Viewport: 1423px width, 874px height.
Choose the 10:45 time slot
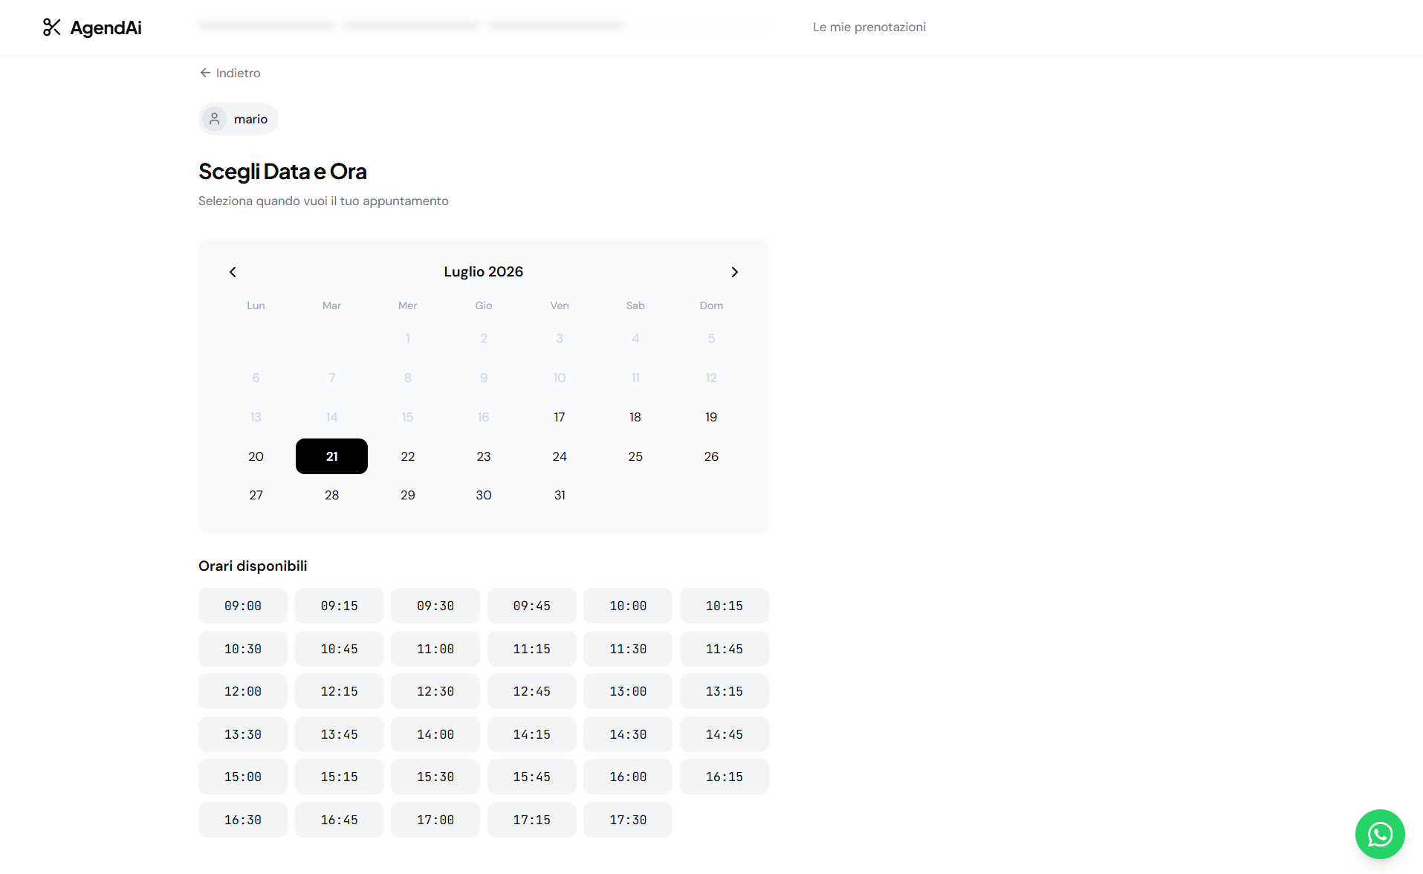340,649
